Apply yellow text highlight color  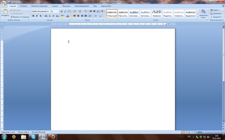coord(62,16)
